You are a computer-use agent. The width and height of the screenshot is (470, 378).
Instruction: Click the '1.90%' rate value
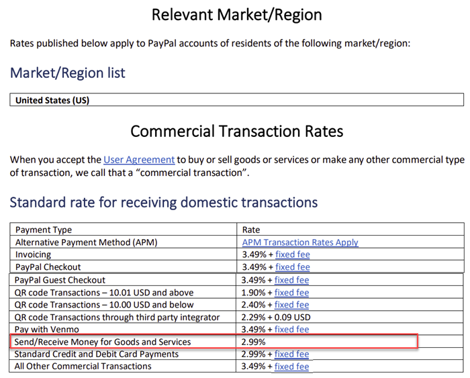pyautogui.click(x=254, y=292)
